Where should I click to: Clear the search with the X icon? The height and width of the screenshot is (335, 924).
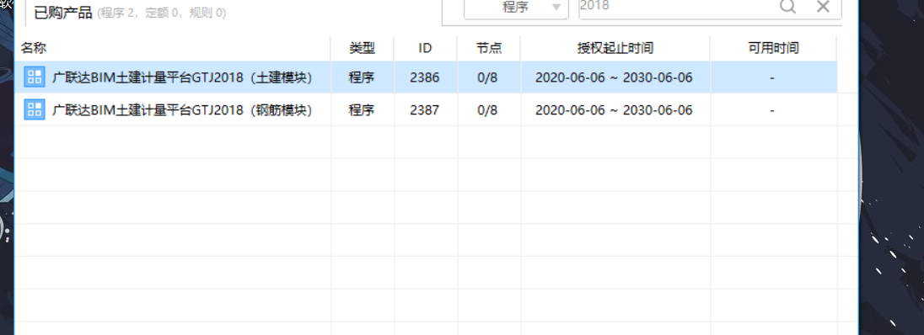point(823,6)
